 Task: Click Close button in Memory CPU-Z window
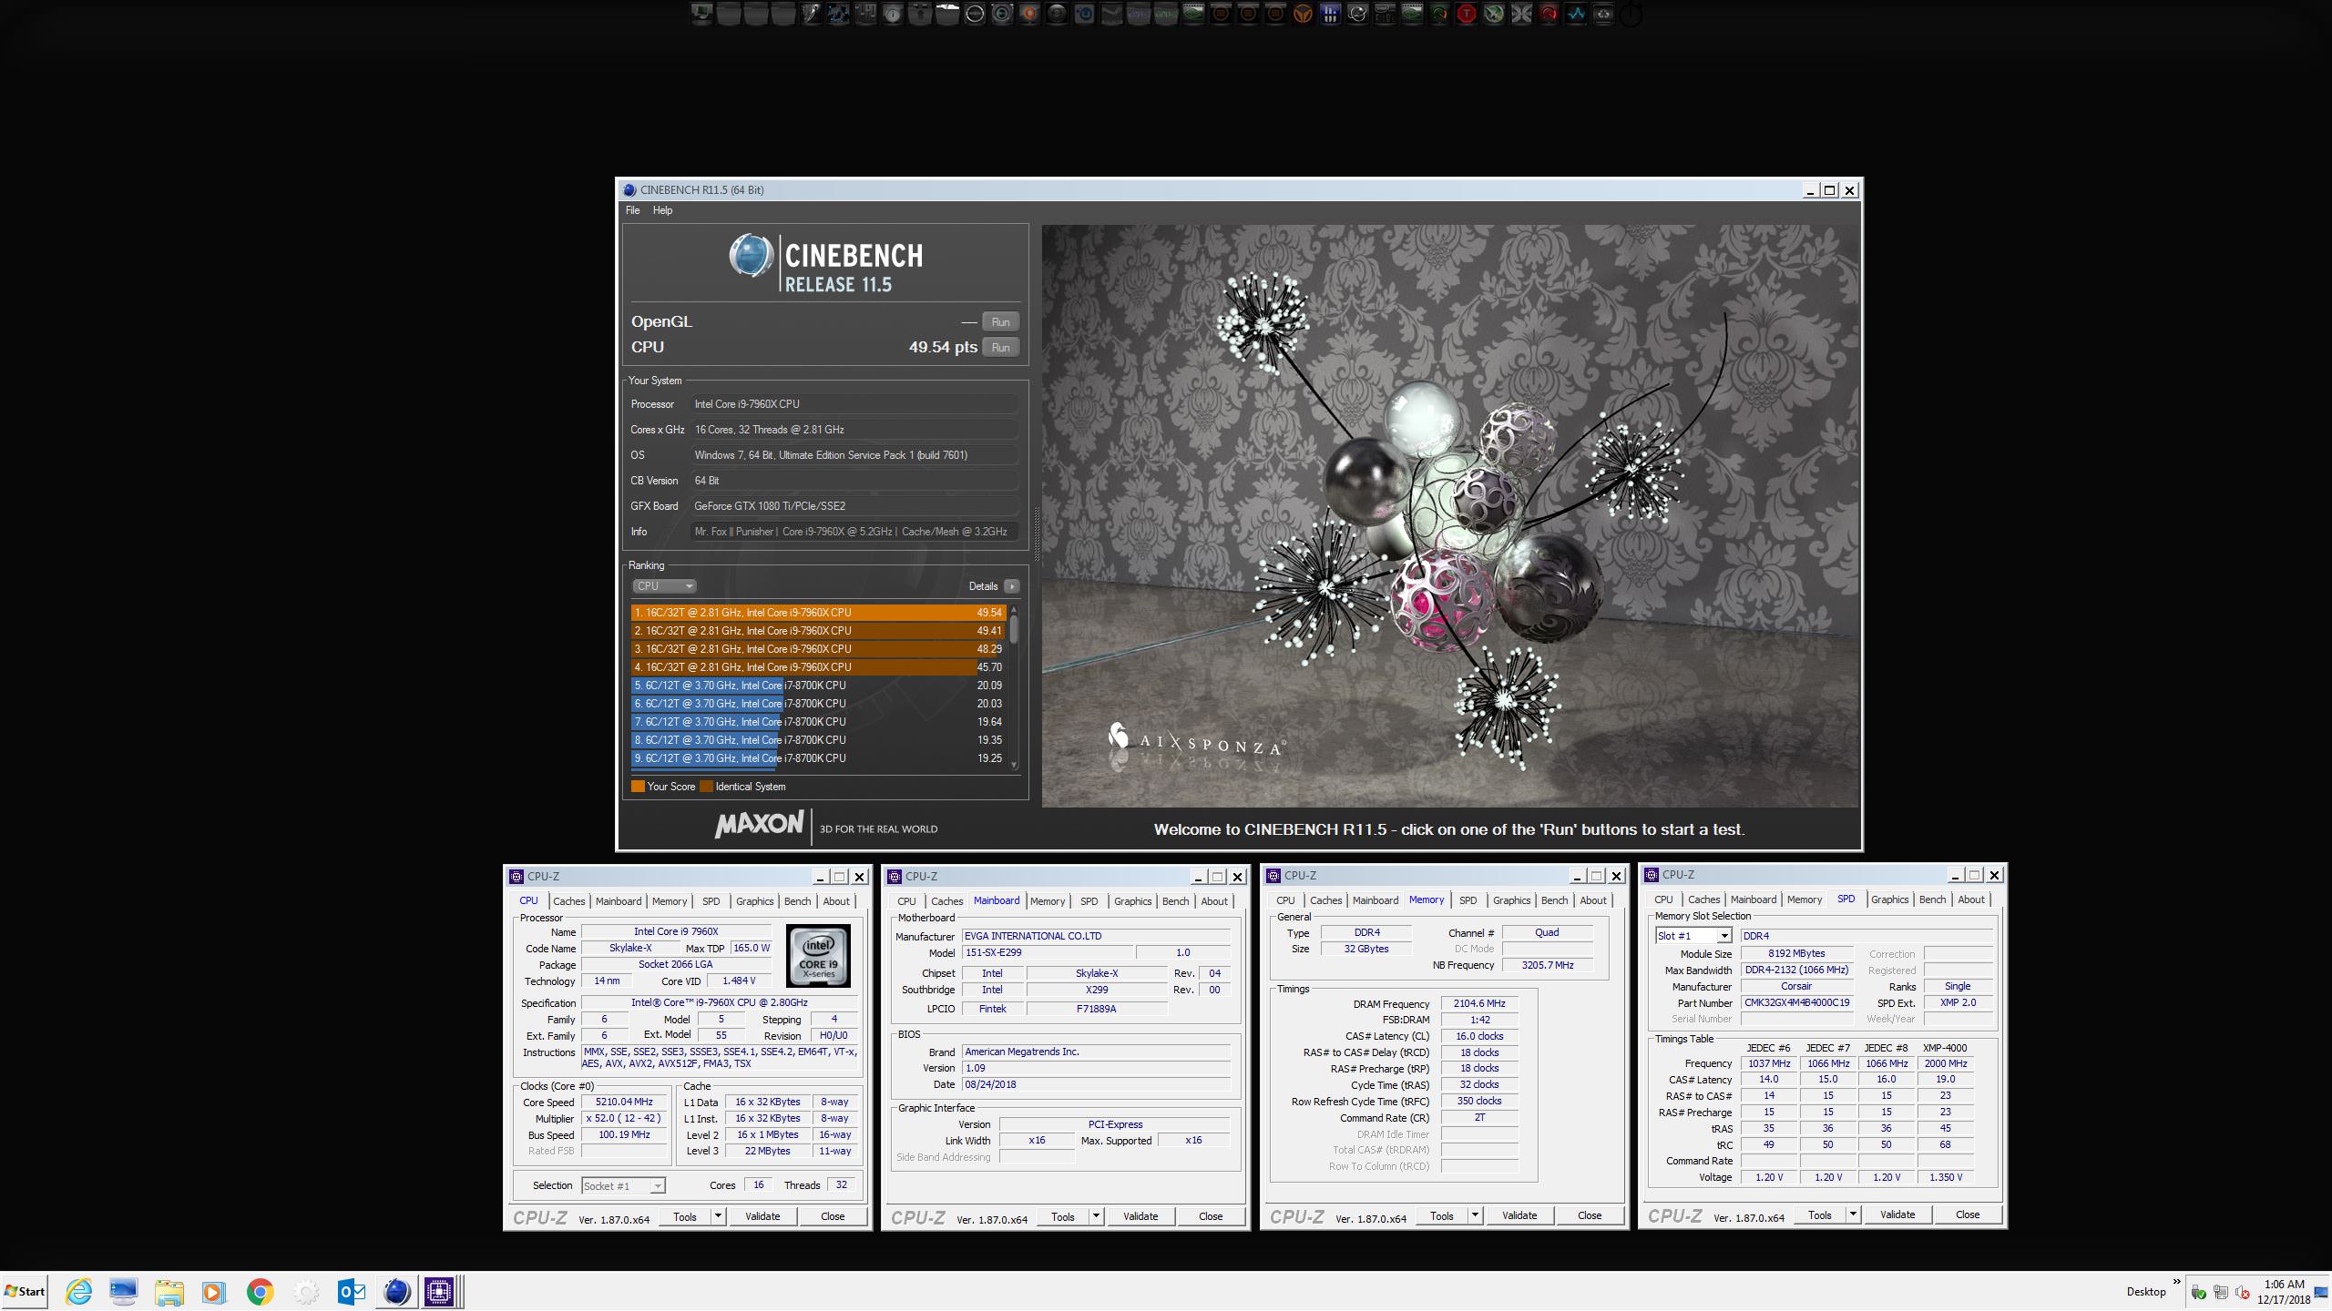[1590, 1215]
